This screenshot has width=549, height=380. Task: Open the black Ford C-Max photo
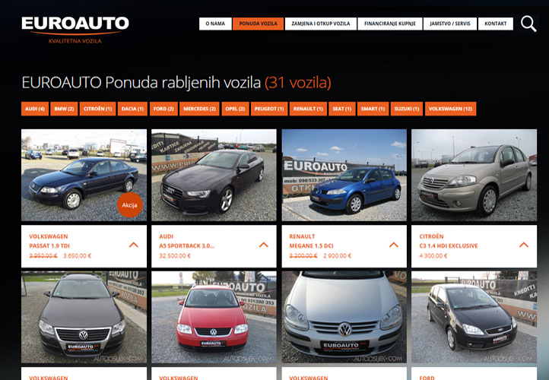(x=474, y=317)
